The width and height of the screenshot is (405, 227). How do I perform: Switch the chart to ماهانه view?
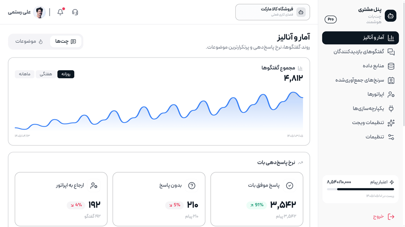pos(24,74)
